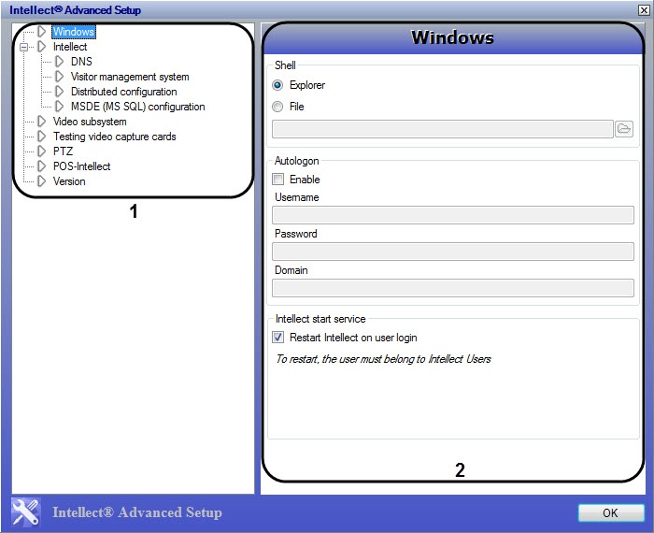
Task: Click the triangle icon beside Version
Action: tap(41, 181)
